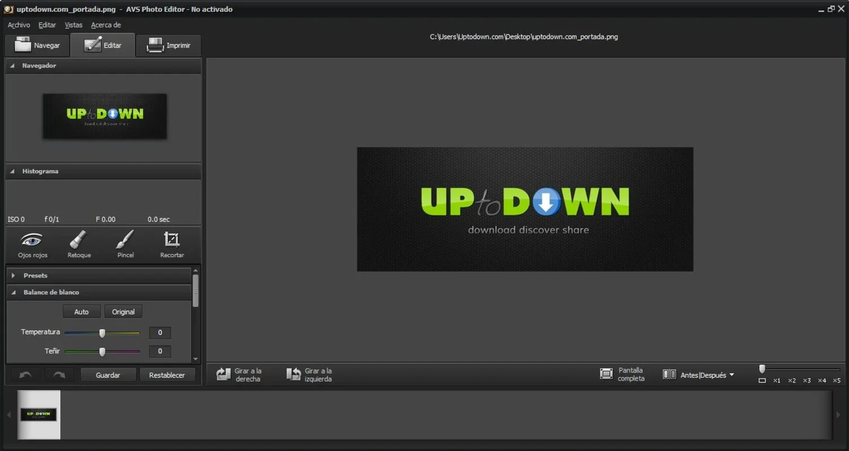
Task: Select the Recortar crop tool
Action: pyautogui.click(x=172, y=245)
